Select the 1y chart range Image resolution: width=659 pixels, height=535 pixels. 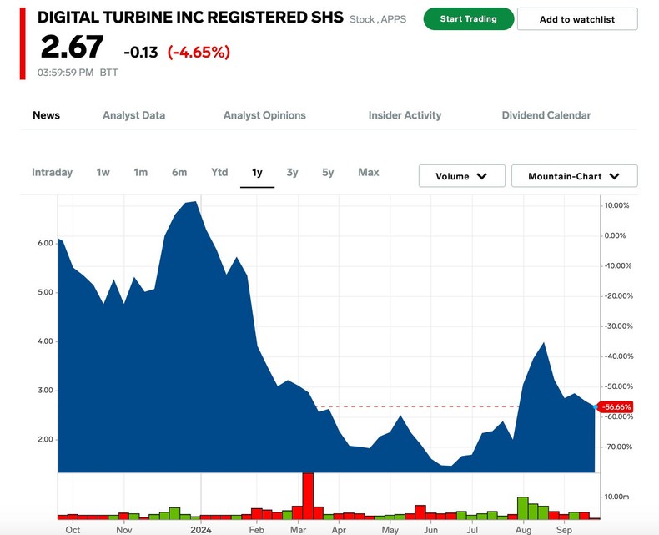pyautogui.click(x=257, y=173)
